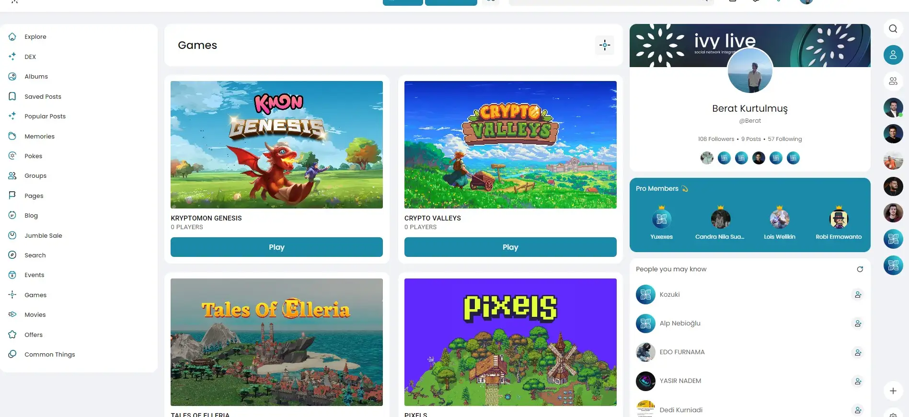This screenshot has width=909, height=417.
Task: Play the Crypto Valleys game
Action: click(510, 247)
